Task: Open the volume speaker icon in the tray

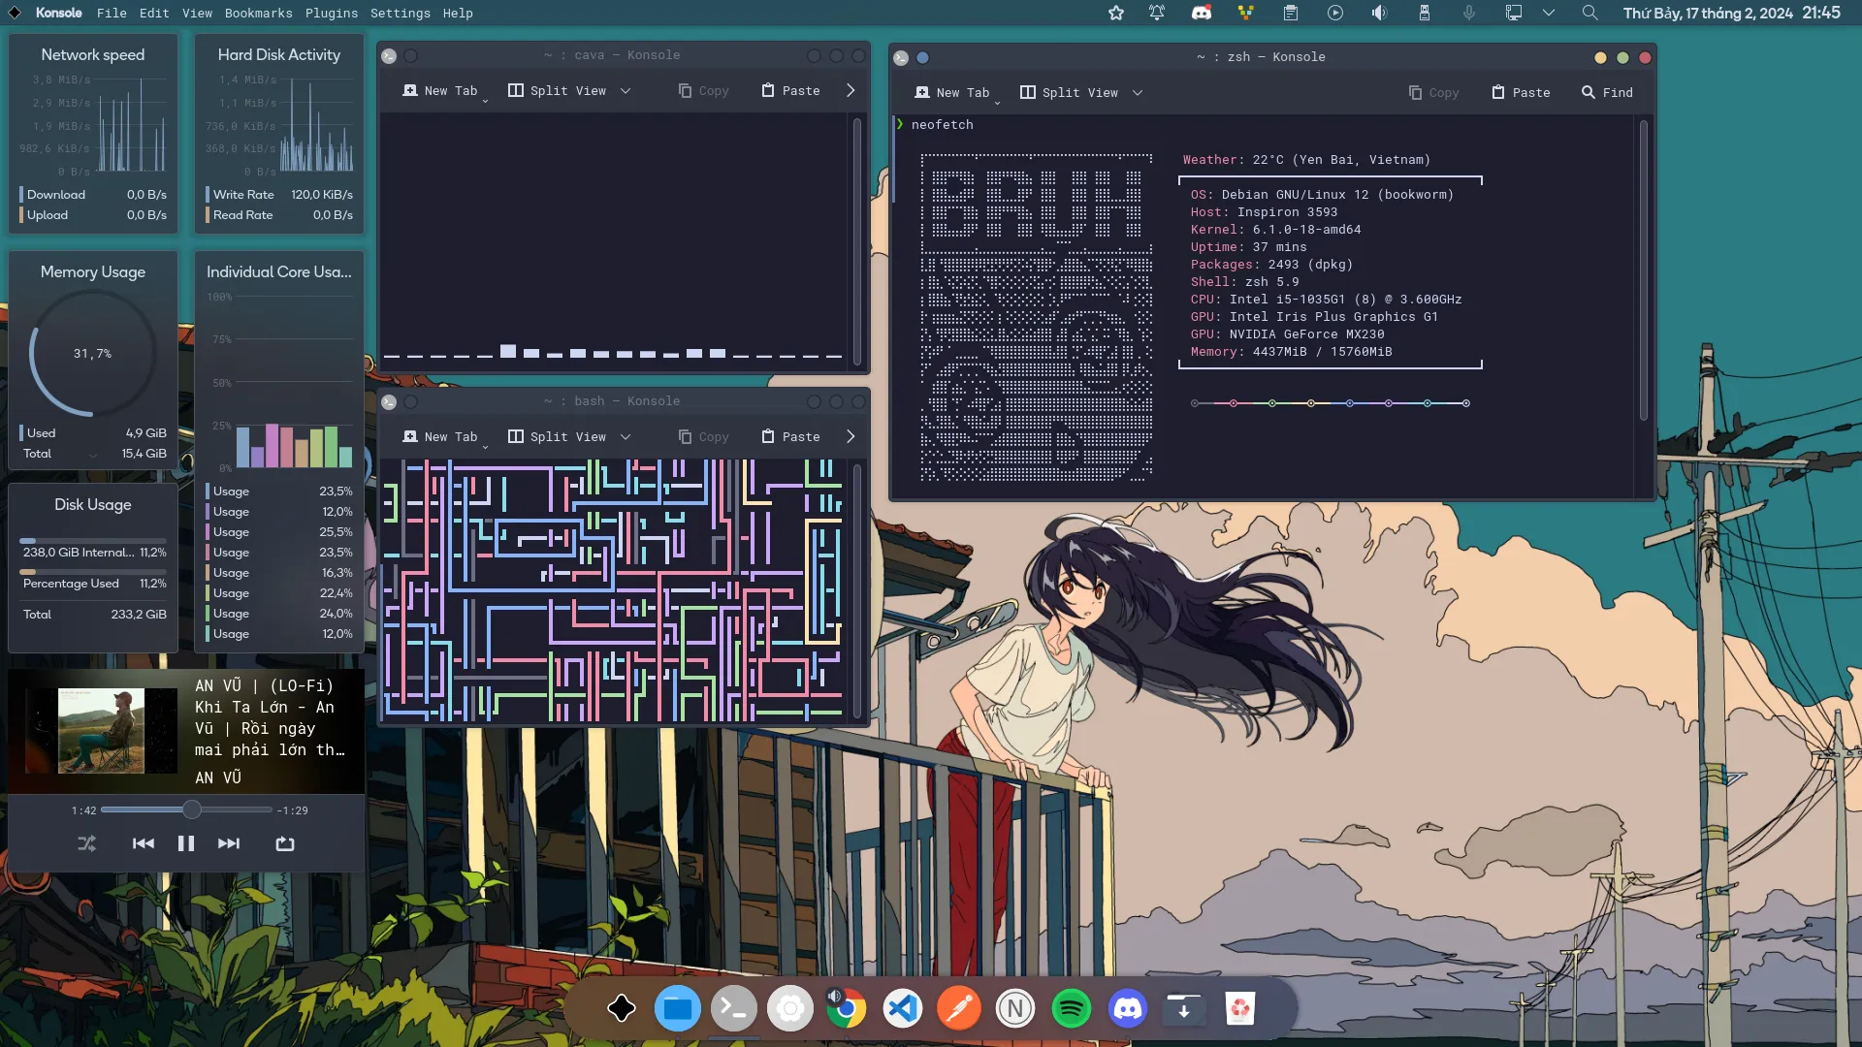Action: (x=1379, y=13)
